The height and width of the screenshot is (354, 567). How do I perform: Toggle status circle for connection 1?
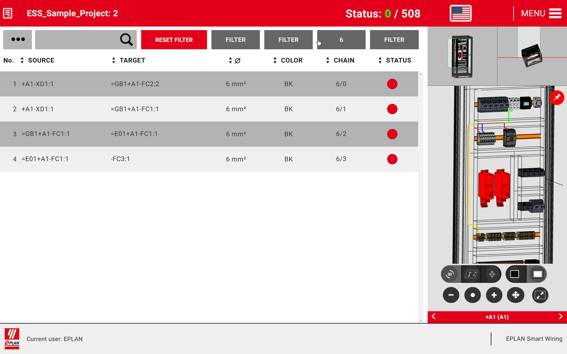(x=392, y=84)
